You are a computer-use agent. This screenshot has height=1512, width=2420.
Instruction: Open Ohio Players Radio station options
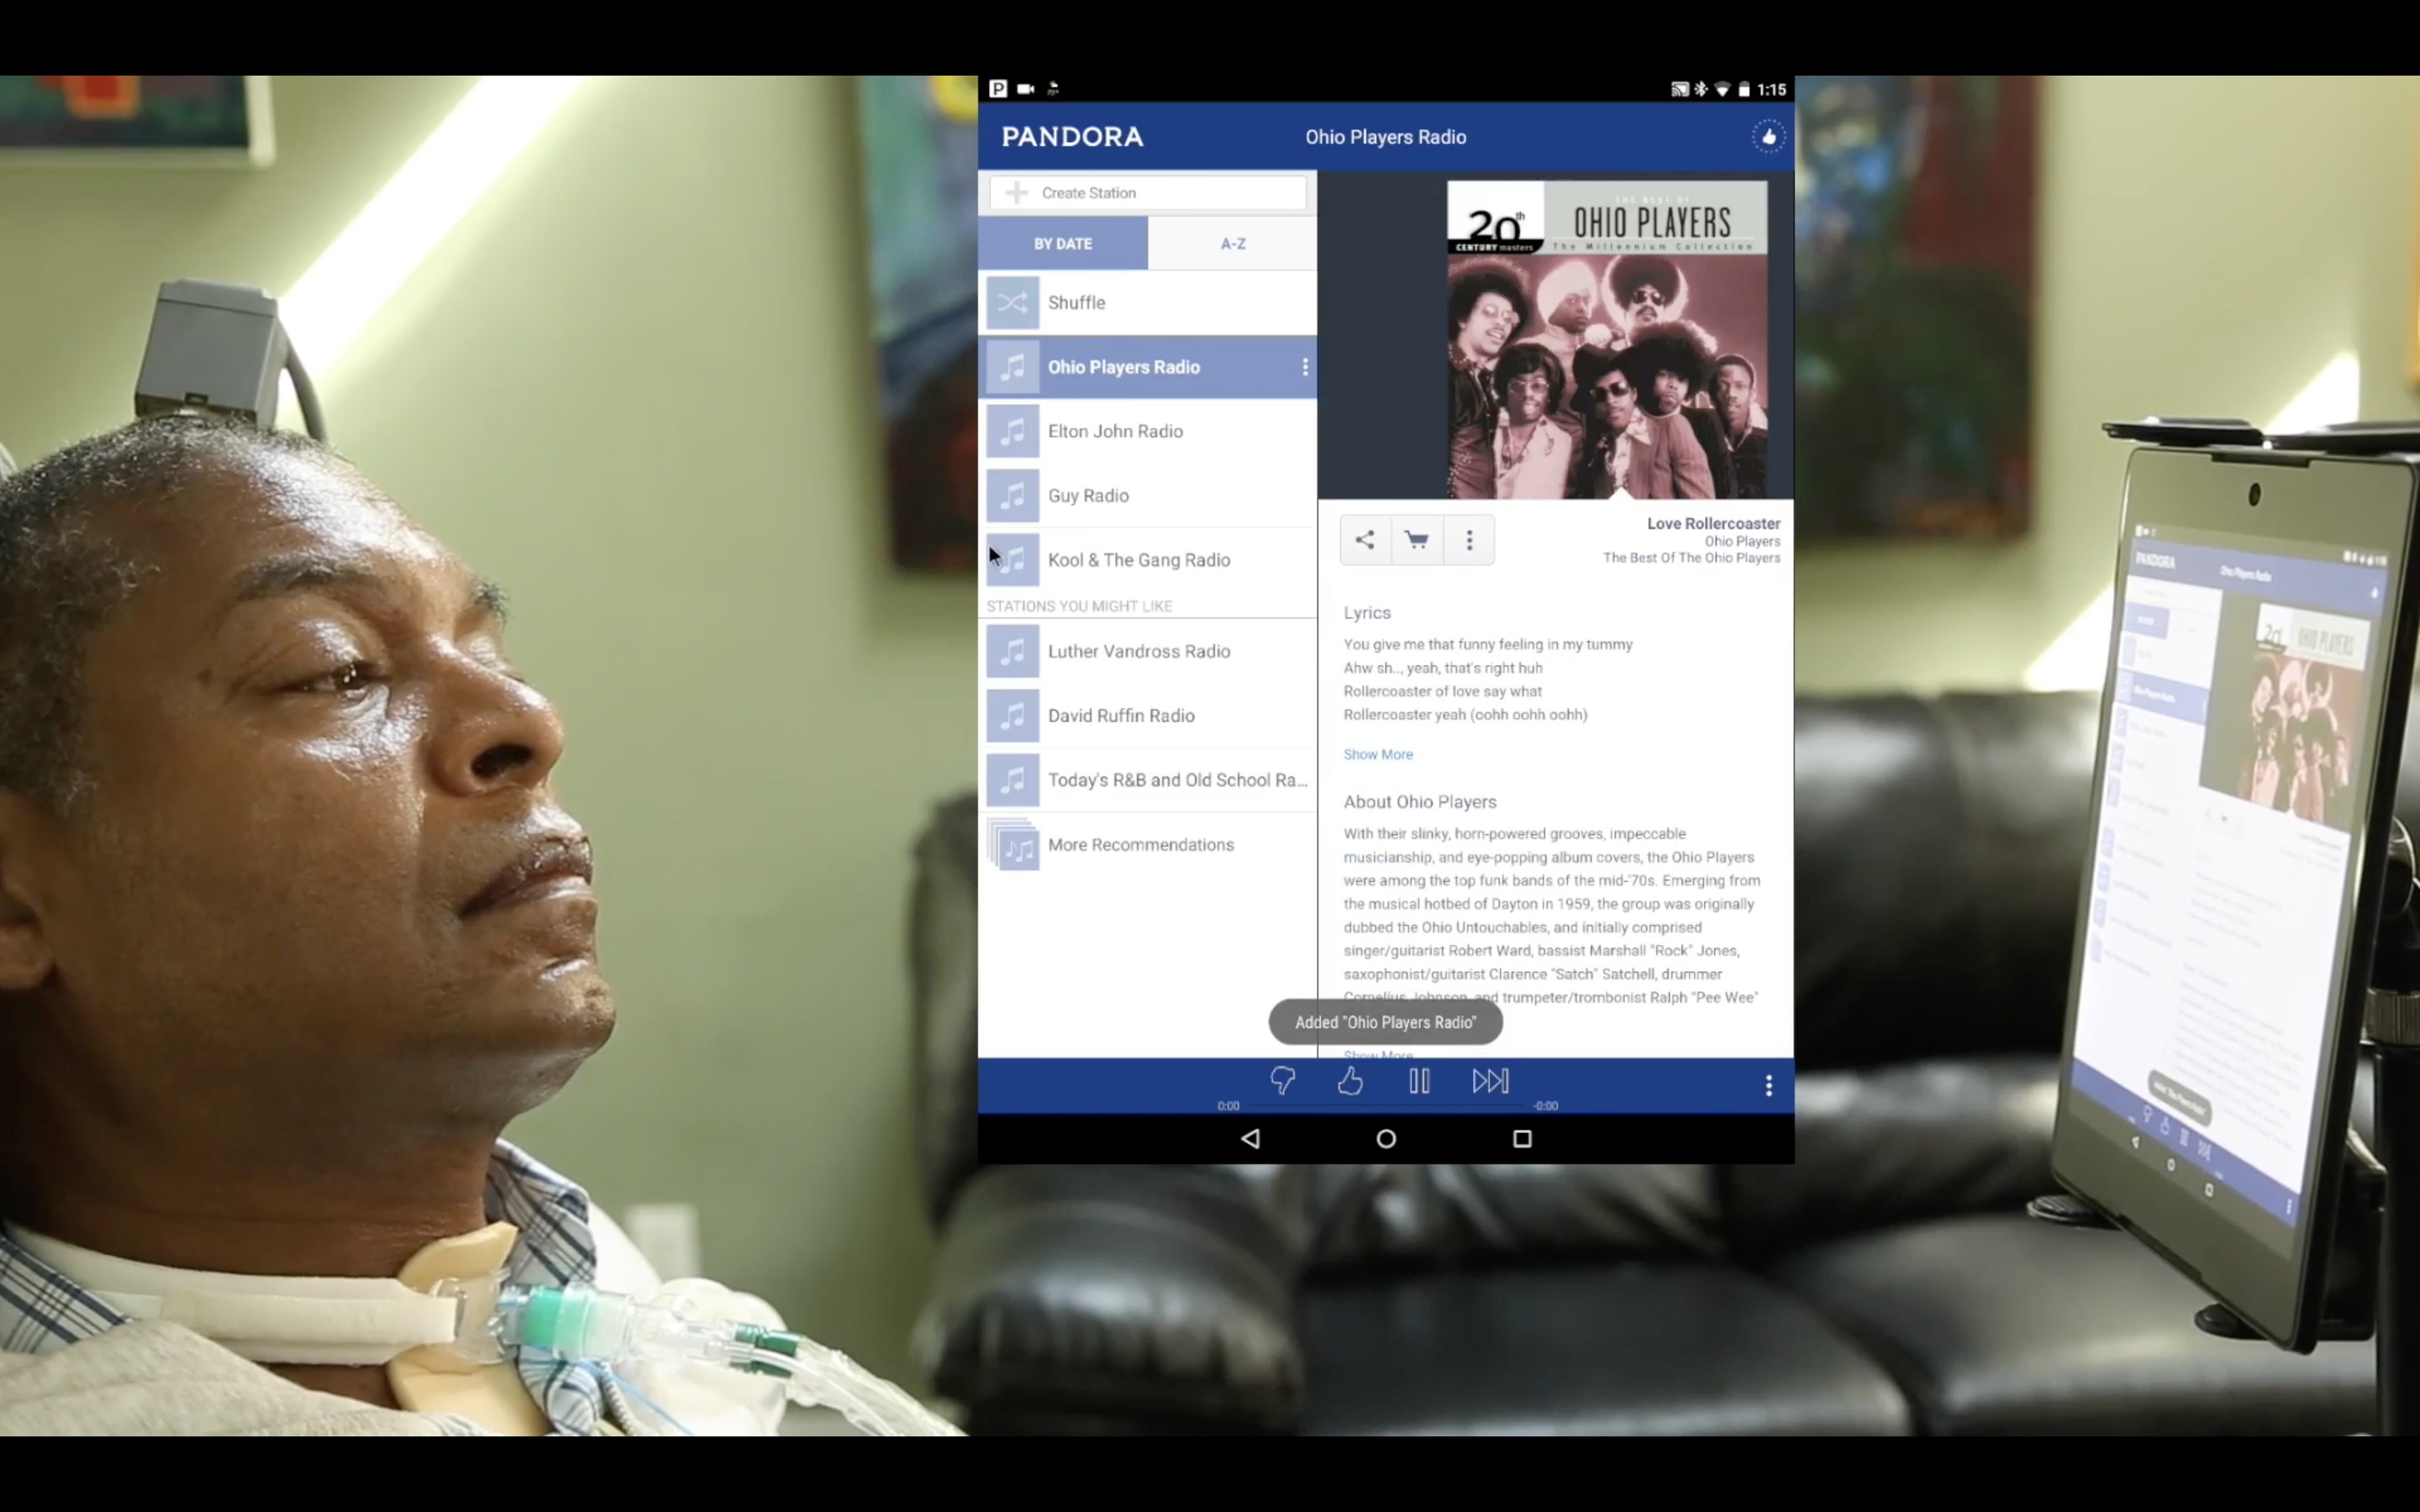tap(1305, 367)
